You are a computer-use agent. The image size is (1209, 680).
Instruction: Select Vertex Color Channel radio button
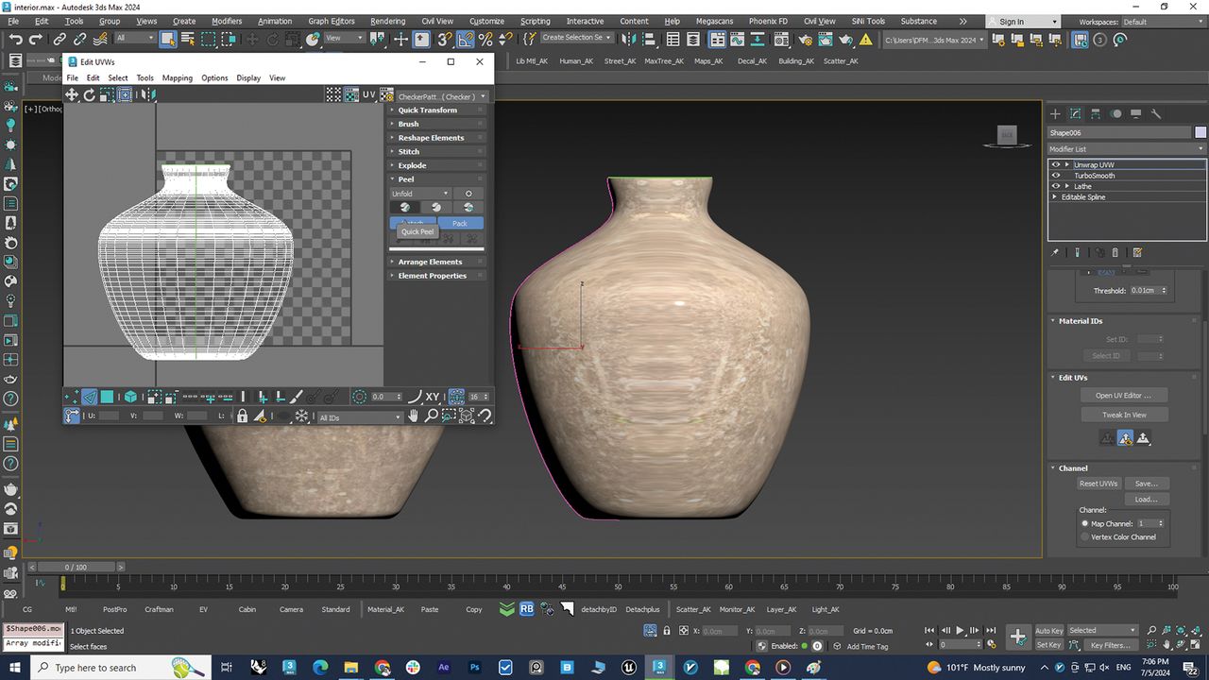[1085, 537]
